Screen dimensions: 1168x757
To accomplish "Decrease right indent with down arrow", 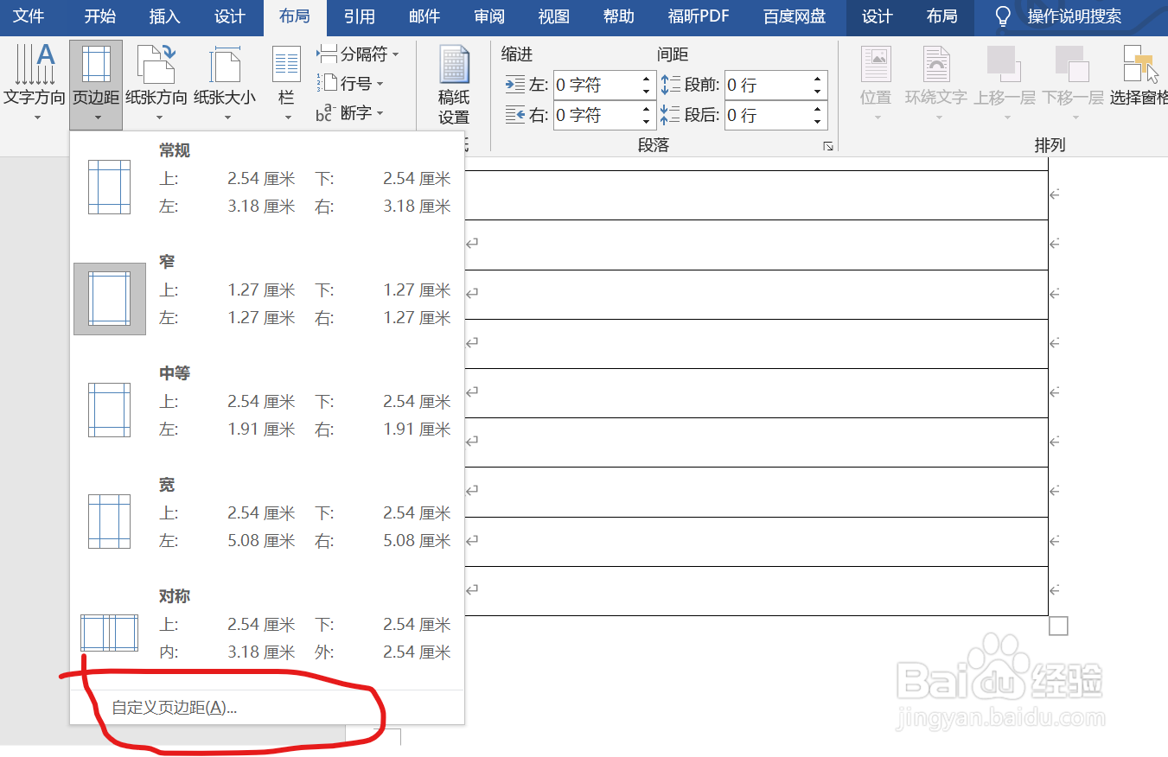I will pyautogui.click(x=646, y=121).
